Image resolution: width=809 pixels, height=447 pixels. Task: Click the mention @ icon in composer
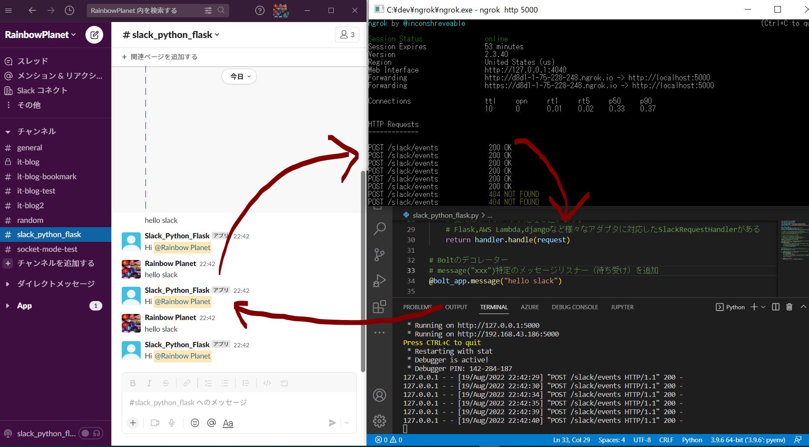pyautogui.click(x=211, y=423)
